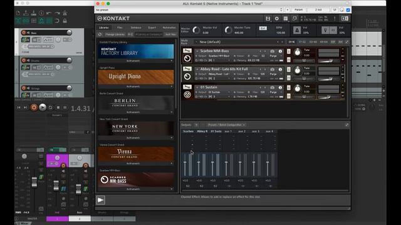This screenshot has height=225, width=401.
Task: Select the 17-32 rack page tab
Action: click(x=302, y=42)
